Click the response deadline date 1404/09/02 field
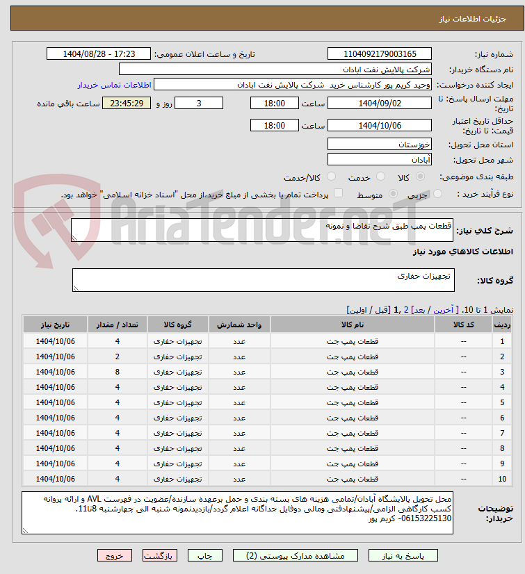The image size is (525, 574). point(380,104)
